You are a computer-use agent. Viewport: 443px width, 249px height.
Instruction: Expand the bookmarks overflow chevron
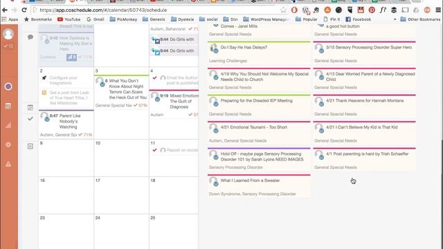(x=395, y=19)
